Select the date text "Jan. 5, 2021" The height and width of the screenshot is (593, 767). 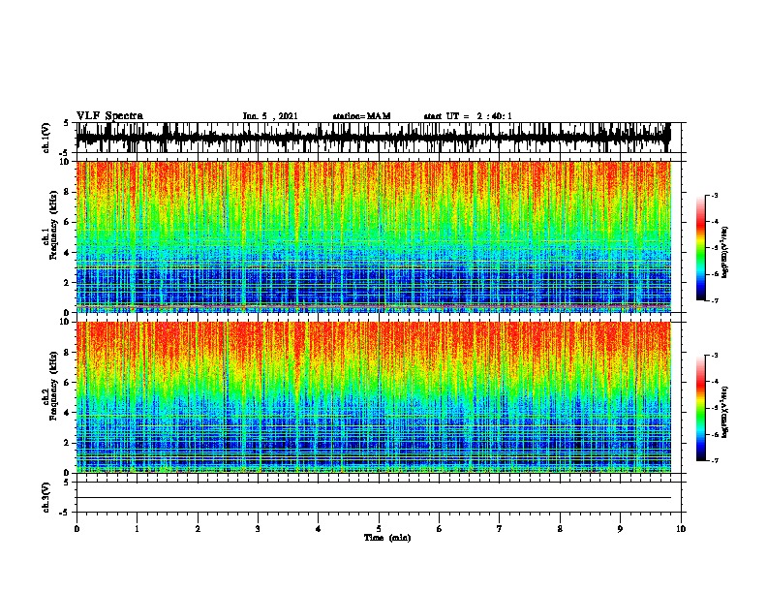[270, 116]
